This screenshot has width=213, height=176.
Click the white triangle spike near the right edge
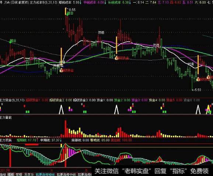pyautogui.click(x=198, y=109)
